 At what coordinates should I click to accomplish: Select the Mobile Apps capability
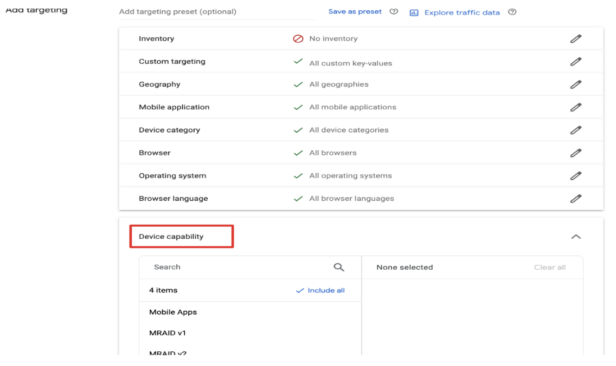click(x=173, y=312)
